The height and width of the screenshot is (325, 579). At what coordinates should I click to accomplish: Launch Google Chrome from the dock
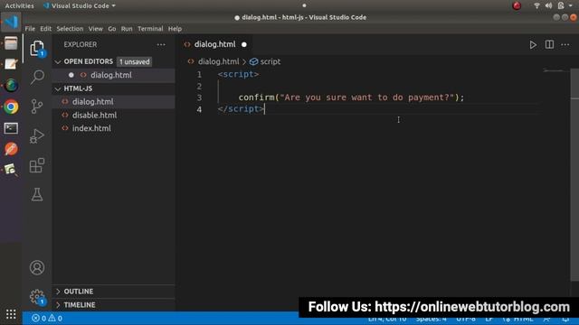coord(11,107)
